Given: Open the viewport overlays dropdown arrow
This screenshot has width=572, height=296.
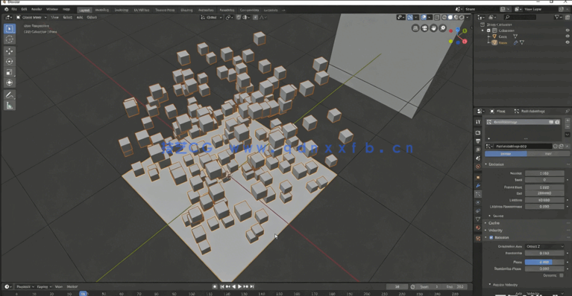Looking at the screenshot, I should [x=430, y=17].
